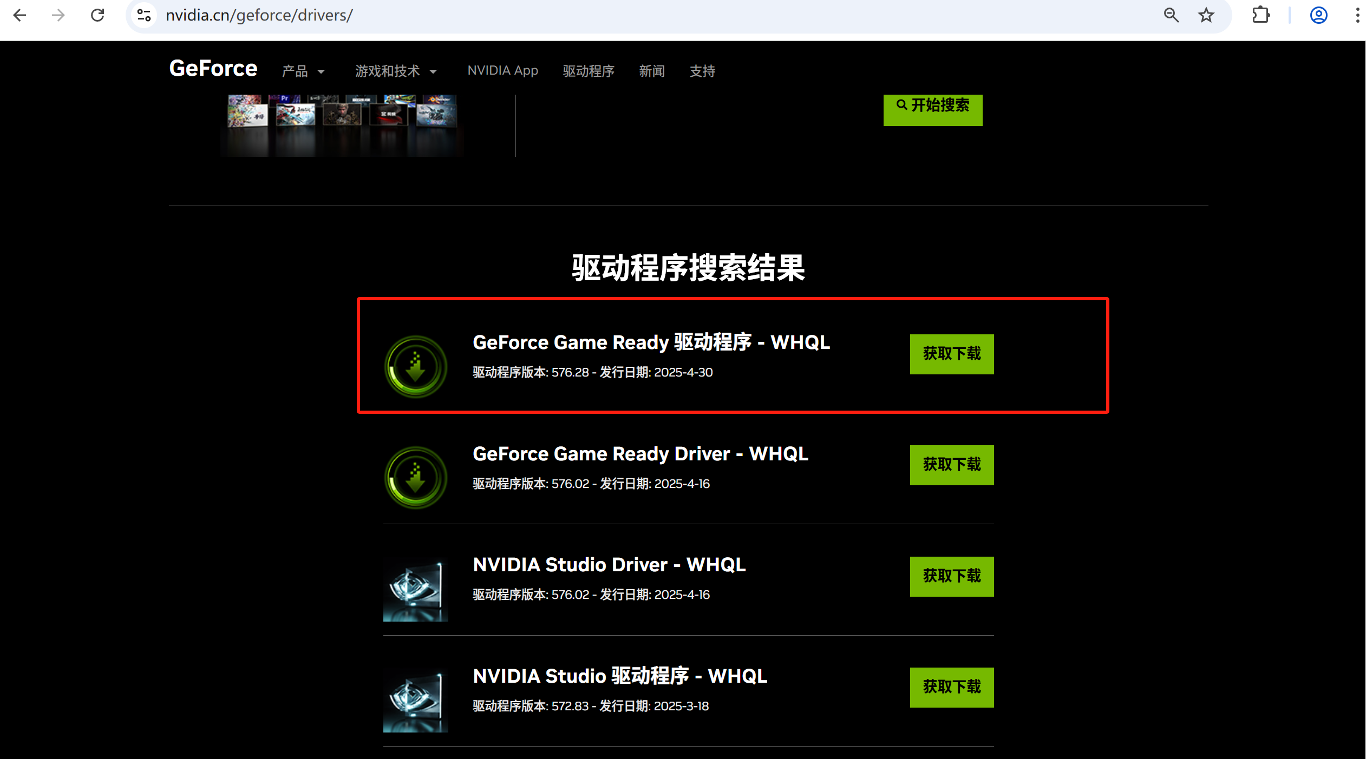Screen dimensions: 1366x759
Task: Open the Chrome profile avatar icon
Action: click(x=1318, y=15)
